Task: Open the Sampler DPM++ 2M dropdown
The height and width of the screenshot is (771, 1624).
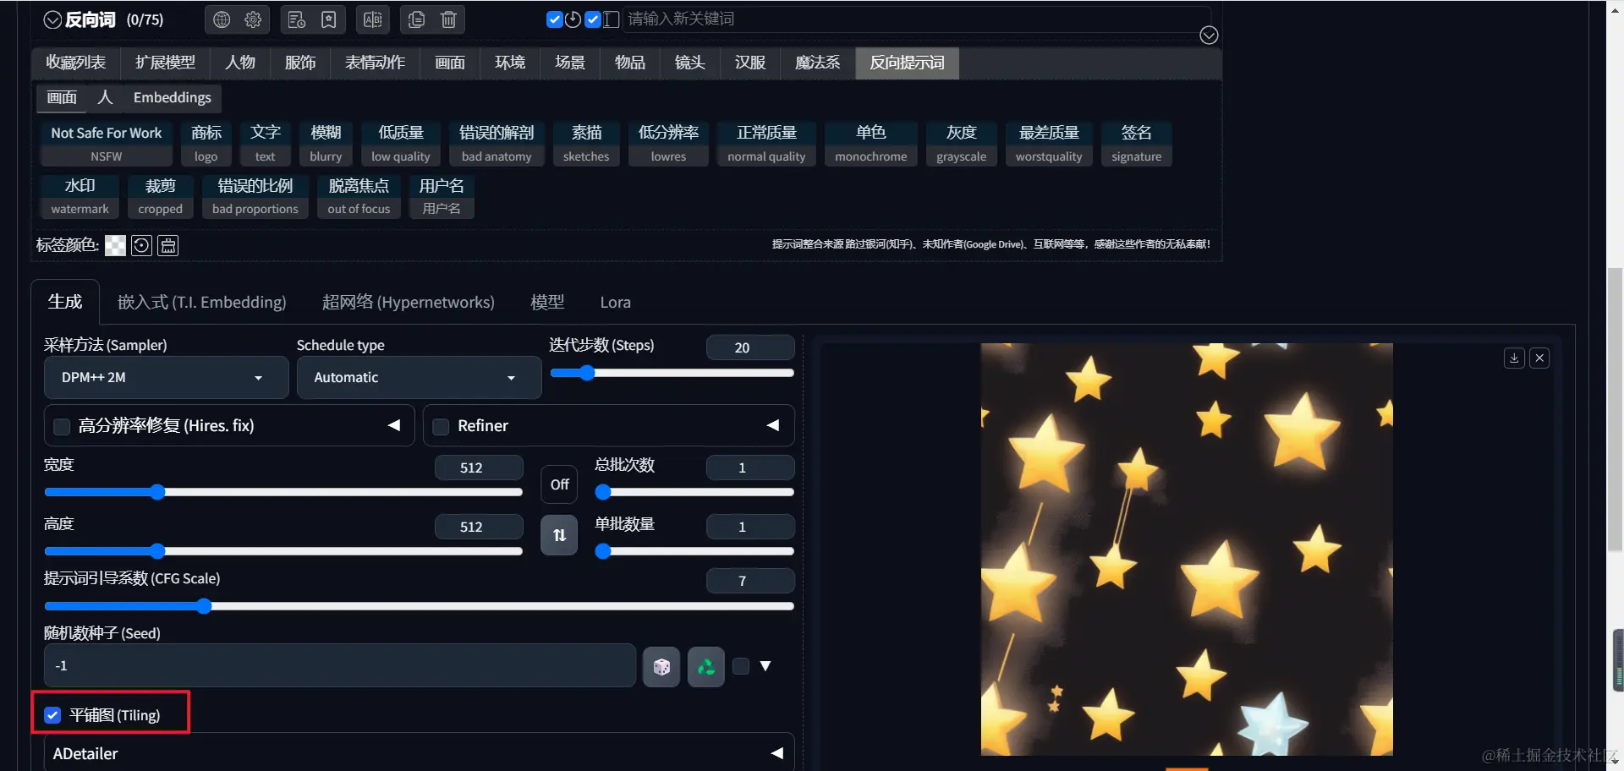Action: click(x=167, y=377)
